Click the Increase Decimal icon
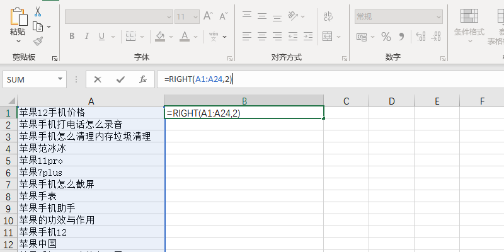Viewport: 504px width, 252px height. [x=420, y=37]
